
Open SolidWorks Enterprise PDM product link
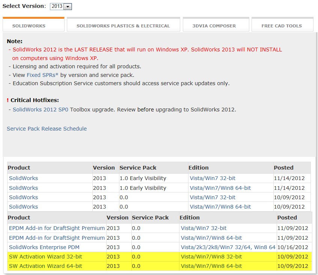(44, 247)
